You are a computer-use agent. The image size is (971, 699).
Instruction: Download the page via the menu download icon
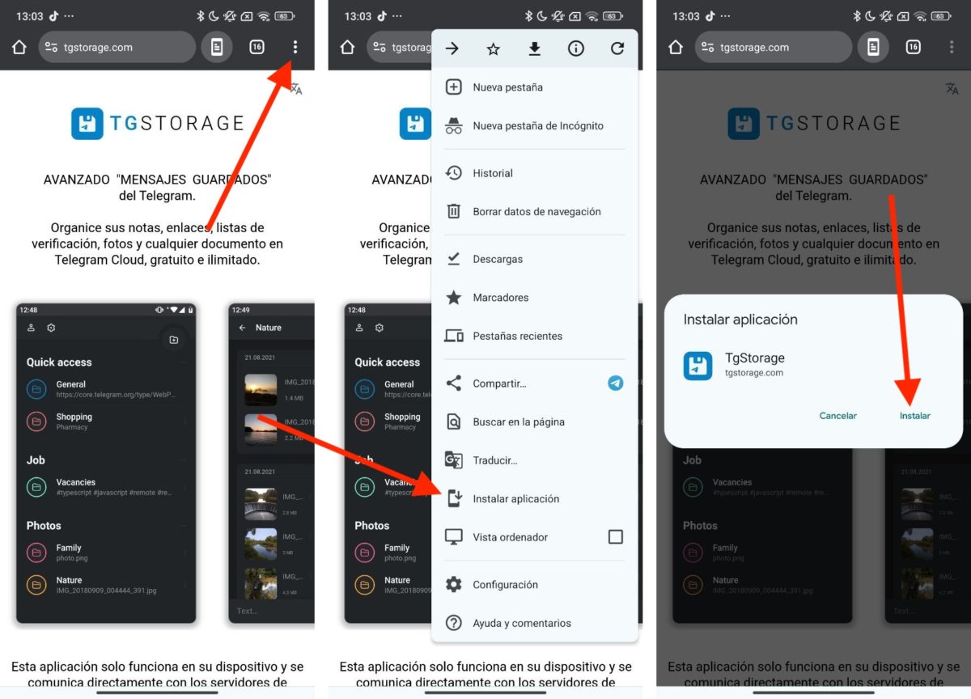pyautogui.click(x=535, y=49)
